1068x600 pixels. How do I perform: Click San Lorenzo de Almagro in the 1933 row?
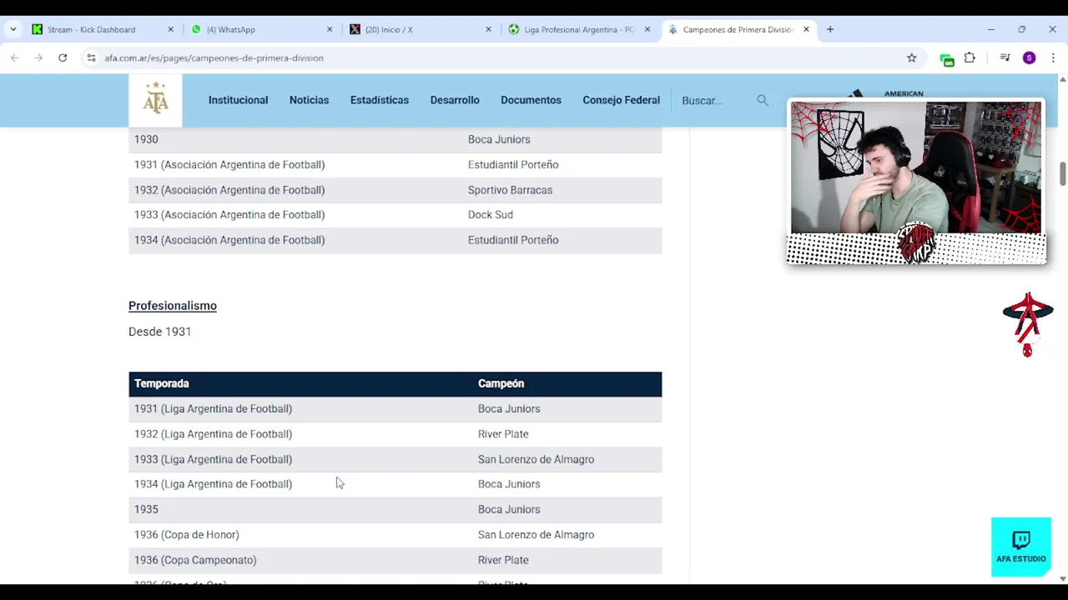[x=536, y=459]
